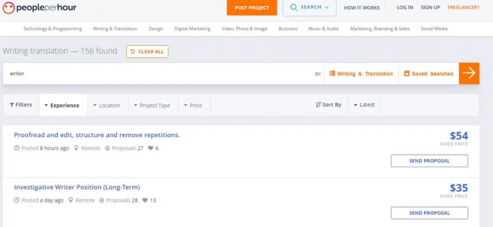Go to the Business category
Viewport: 493px width, 227px height.
pyautogui.click(x=288, y=28)
